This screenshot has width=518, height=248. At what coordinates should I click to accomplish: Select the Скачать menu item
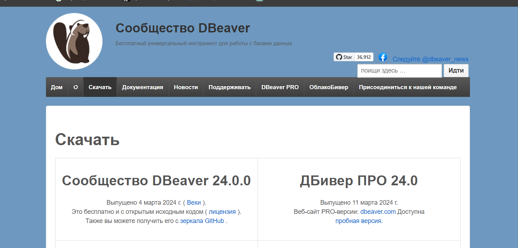[100, 87]
